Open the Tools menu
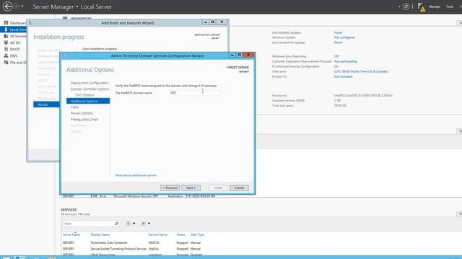Viewport: 462px width, 259px height. pyautogui.click(x=450, y=6)
